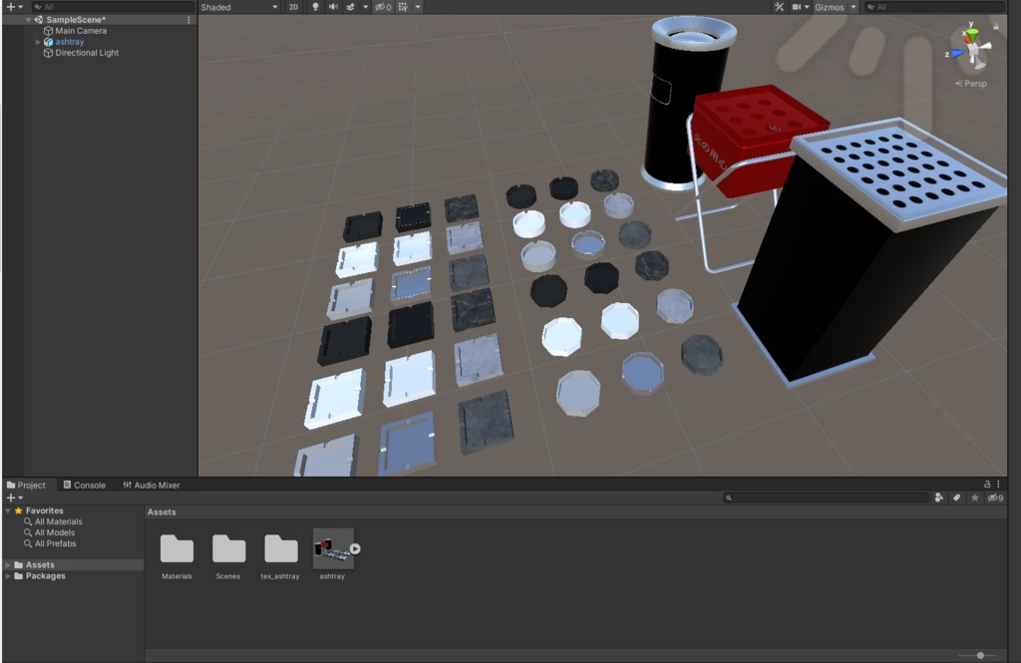Viewport: 1021px width, 663px height.
Task: Collapse the SampleScene hierarchy
Action: pos(30,19)
